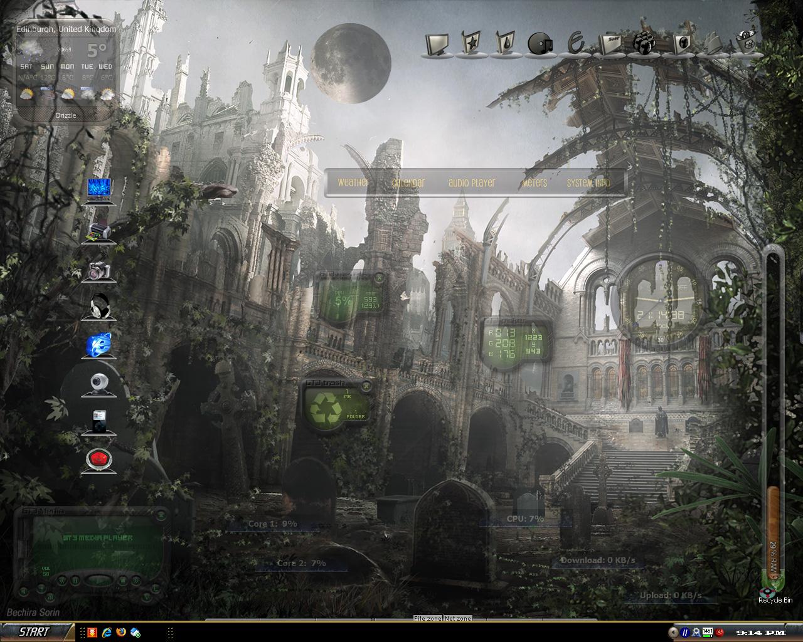
Task: Click the Upload: 0 KB/s meter
Action: tap(671, 596)
